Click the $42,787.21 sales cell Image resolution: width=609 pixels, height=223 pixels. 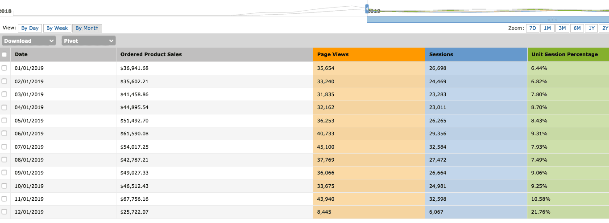point(215,159)
